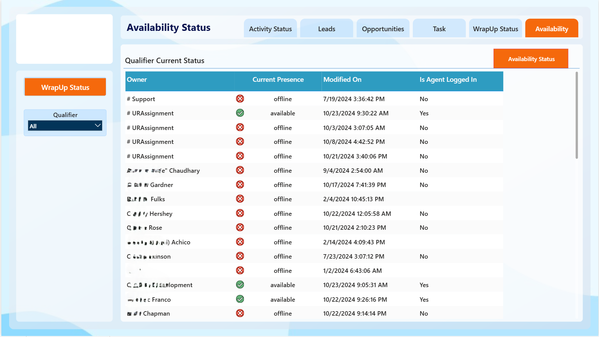The image size is (599, 337).
Task: Go to the Opportunities tab
Action: 383,29
